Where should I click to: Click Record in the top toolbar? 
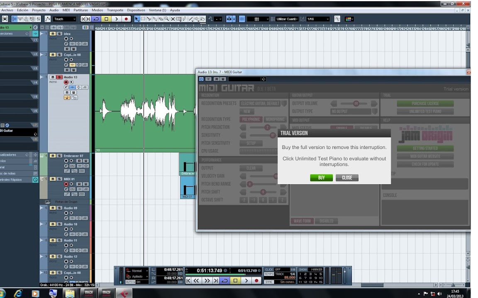pyautogui.click(x=126, y=19)
